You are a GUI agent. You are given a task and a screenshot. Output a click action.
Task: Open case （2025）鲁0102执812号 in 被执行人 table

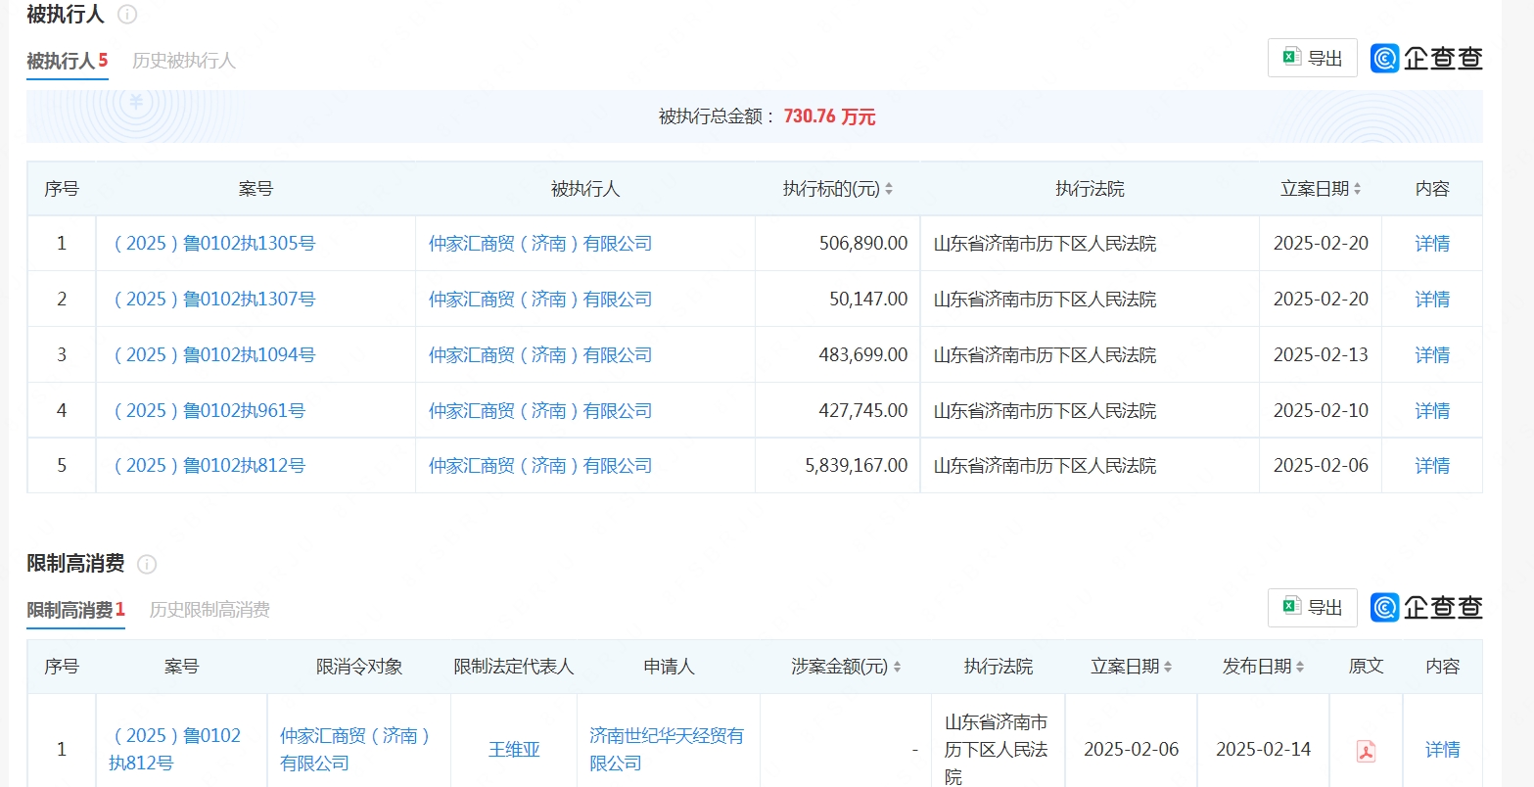pos(208,466)
